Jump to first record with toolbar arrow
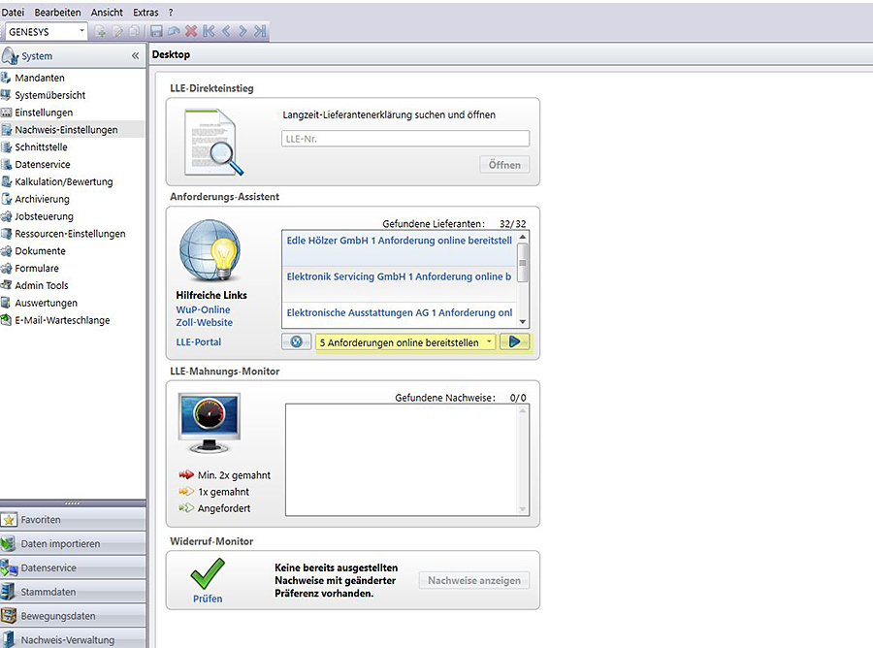Viewport: 873px width, 648px height. pos(209,31)
